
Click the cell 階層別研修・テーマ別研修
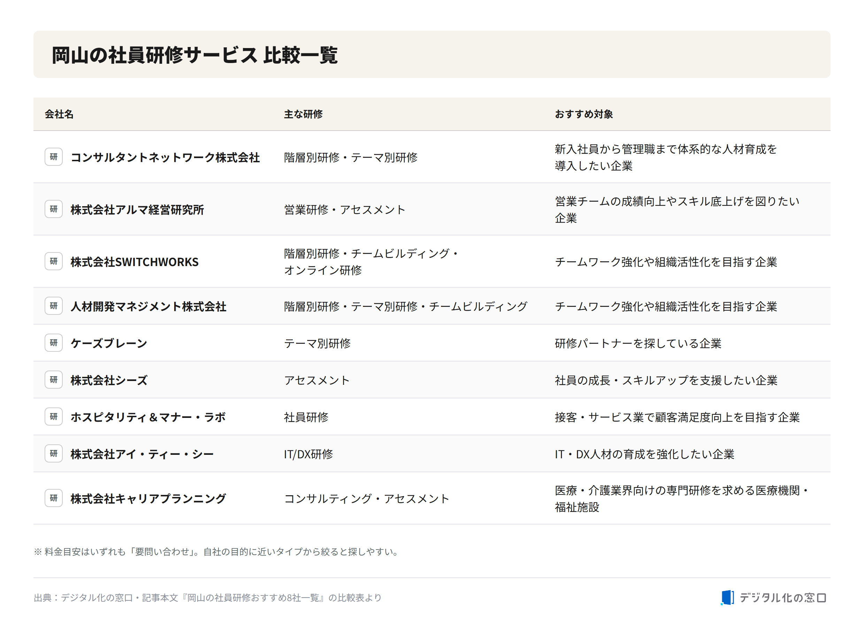[351, 157]
